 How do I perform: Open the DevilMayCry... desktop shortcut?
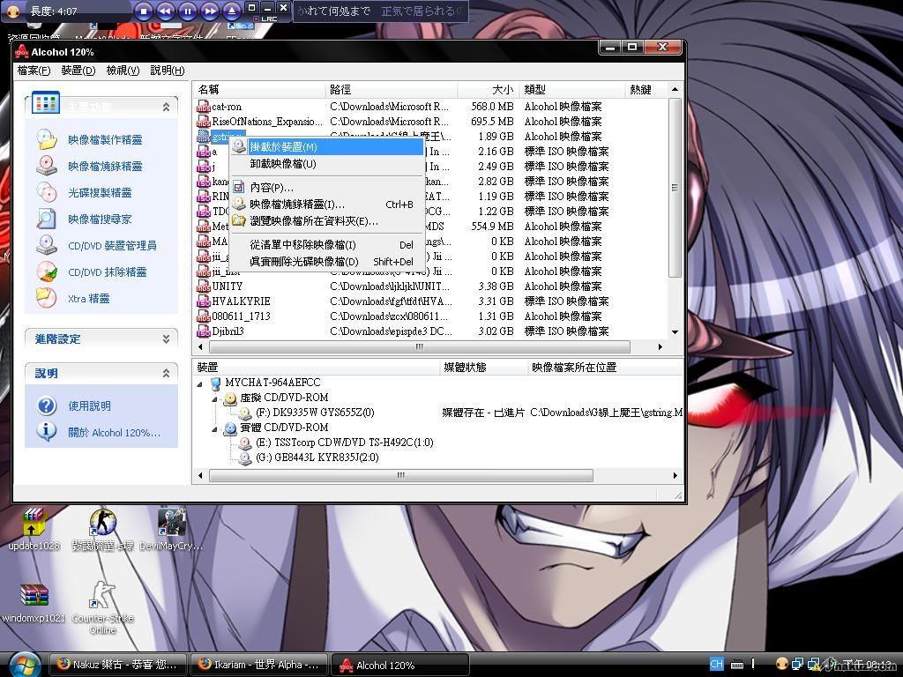(x=171, y=529)
